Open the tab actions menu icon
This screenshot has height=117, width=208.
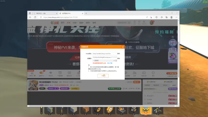click(x=30, y=14)
